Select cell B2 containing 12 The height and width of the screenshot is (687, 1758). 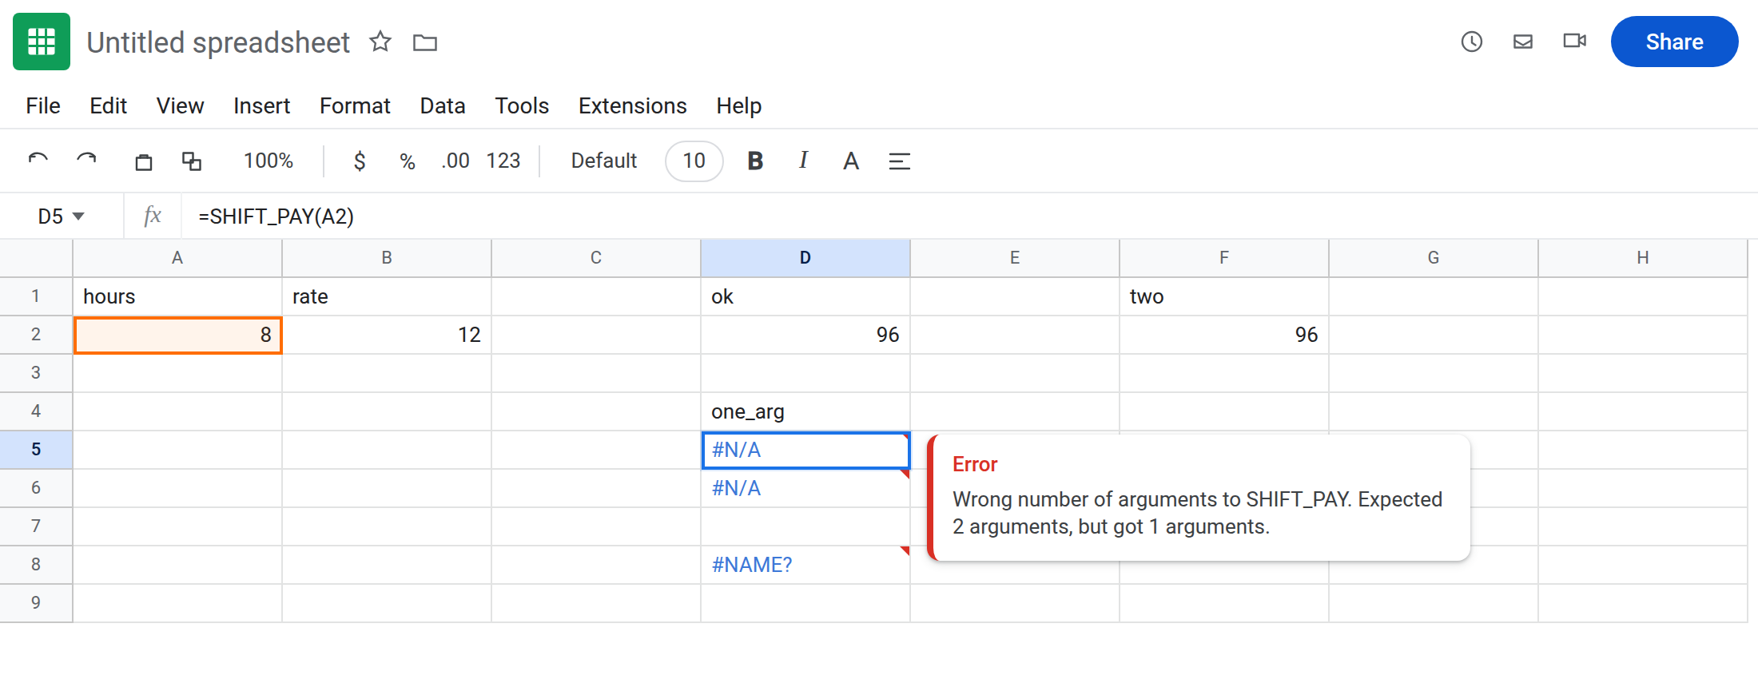(387, 335)
